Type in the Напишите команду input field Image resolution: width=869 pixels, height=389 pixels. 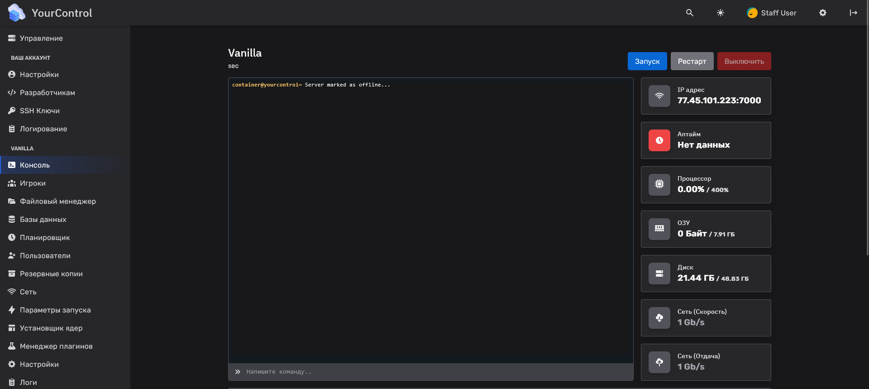point(430,372)
